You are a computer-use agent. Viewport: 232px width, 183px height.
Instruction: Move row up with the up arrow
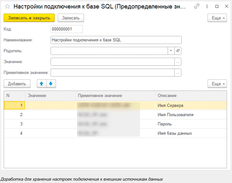pos(41,84)
